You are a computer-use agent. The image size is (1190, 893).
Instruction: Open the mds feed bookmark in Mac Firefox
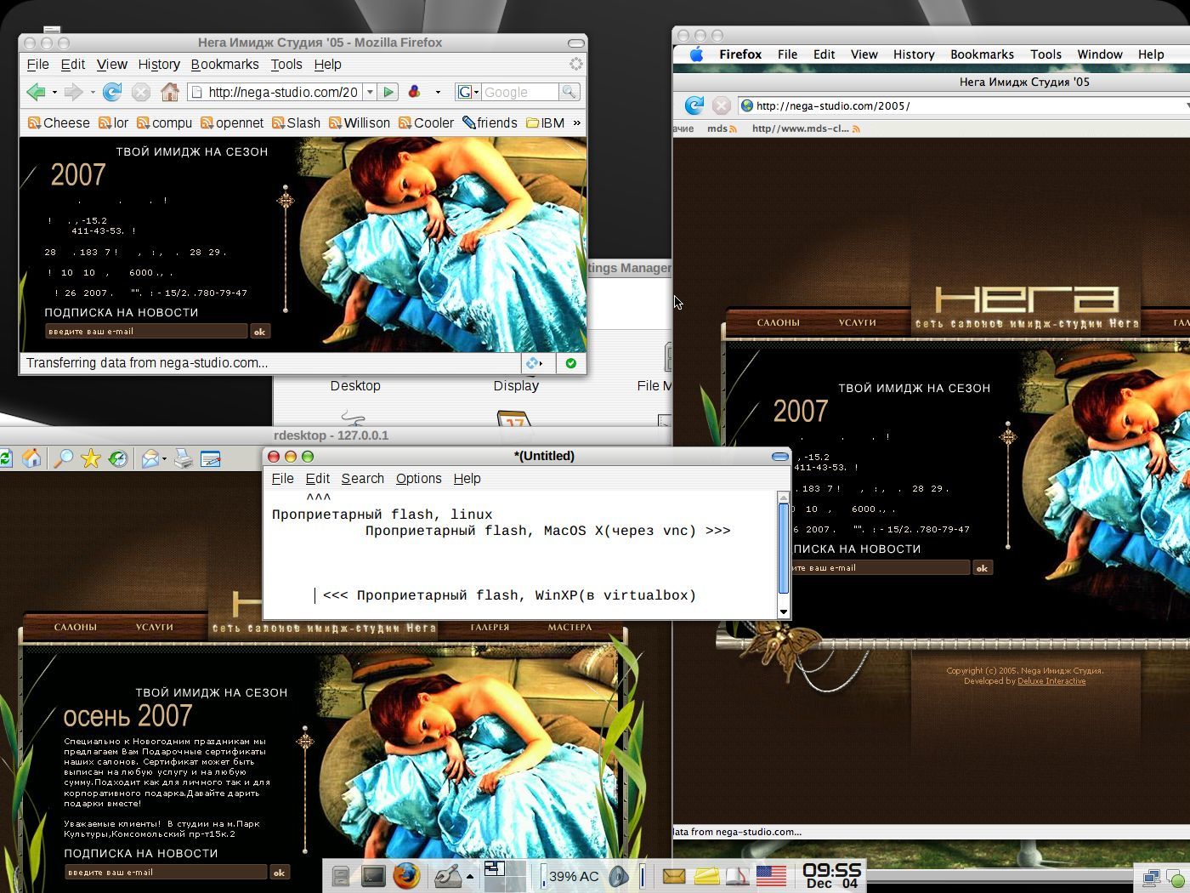tap(722, 128)
